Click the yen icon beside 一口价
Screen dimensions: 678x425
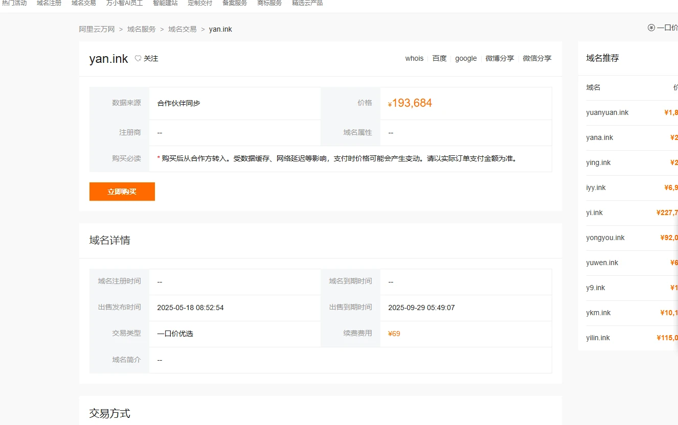click(651, 28)
